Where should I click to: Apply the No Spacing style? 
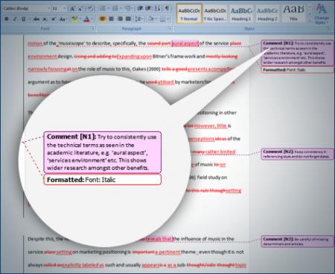click(215, 14)
